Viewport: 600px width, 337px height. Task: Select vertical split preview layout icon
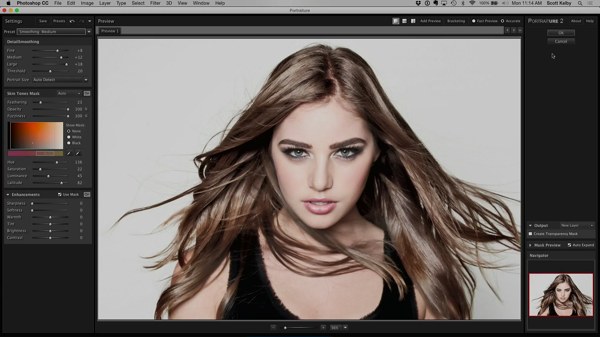pos(413,21)
